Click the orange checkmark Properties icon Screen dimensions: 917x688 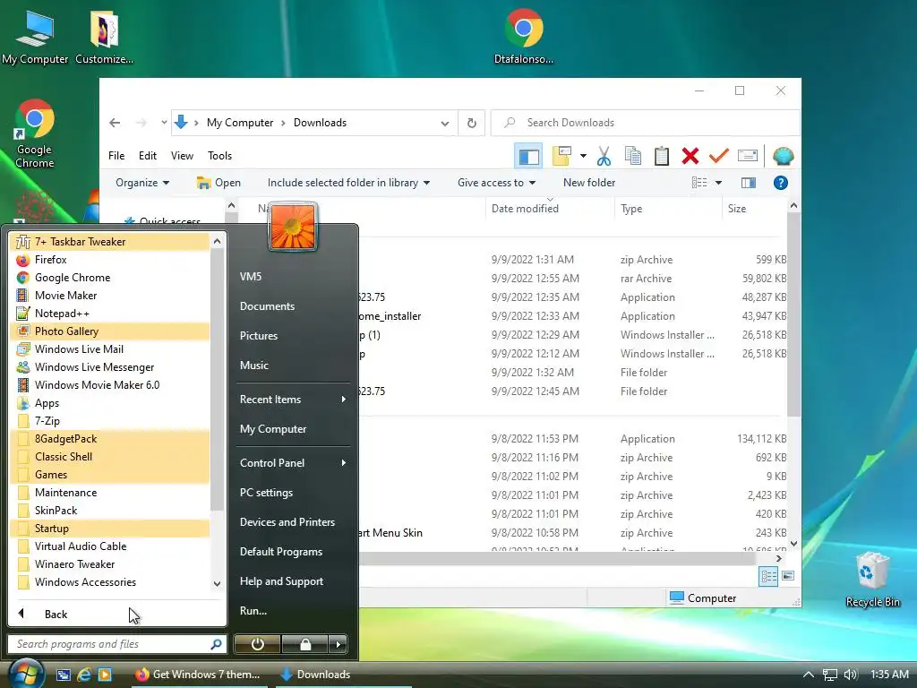coord(719,156)
